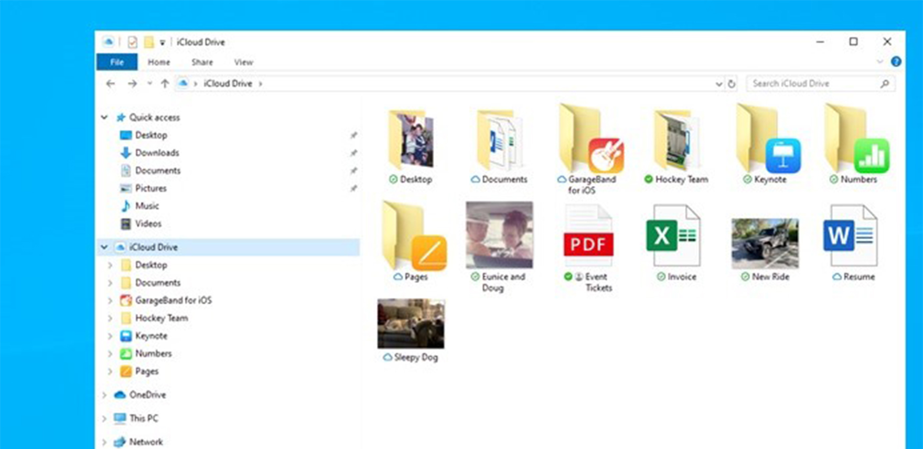The image size is (923, 449).
Task: Open the Resume Word document
Action: (x=850, y=236)
